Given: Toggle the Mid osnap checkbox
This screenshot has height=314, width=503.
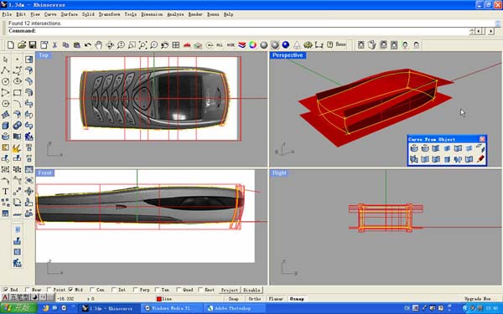Looking at the screenshot, I should coord(70,290).
